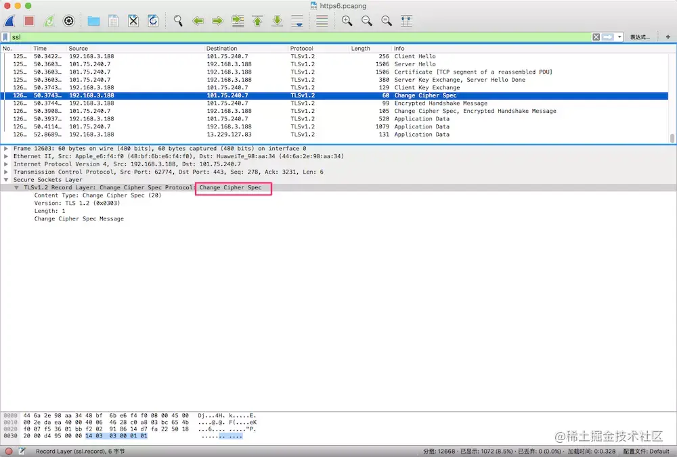Sort by the Source column header

click(135, 48)
